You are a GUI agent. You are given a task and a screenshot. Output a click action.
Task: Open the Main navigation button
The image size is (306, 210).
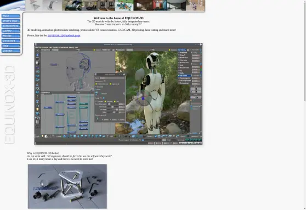pyautogui.click(x=10, y=16)
